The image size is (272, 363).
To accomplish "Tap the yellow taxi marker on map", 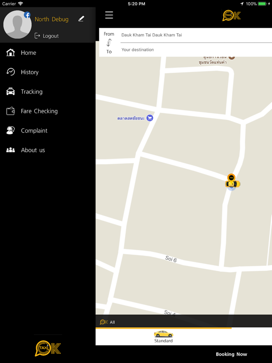I will click(x=232, y=183).
